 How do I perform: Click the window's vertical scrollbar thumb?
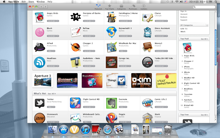pyautogui.click(x=216, y=47)
